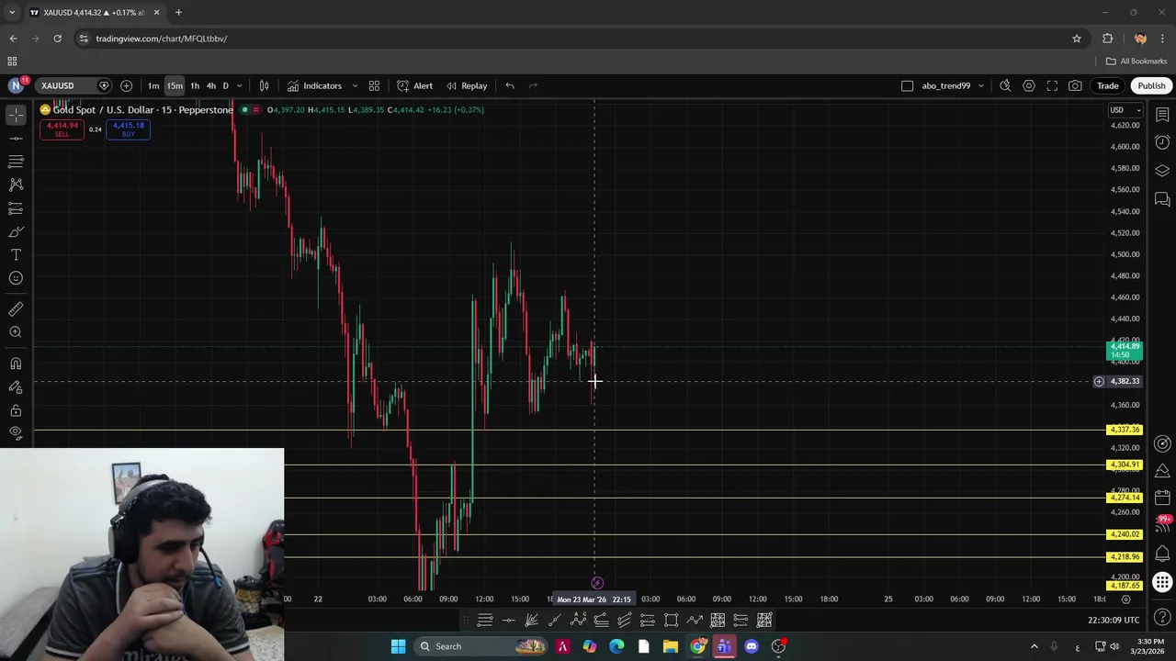
Task: Switch to the daily D timeframe
Action: point(225,85)
